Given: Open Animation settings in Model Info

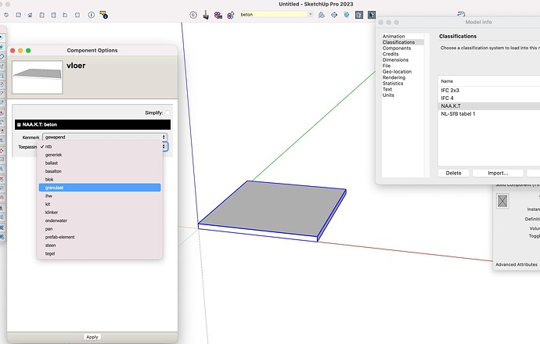Looking at the screenshot, I should pos(394,36).
